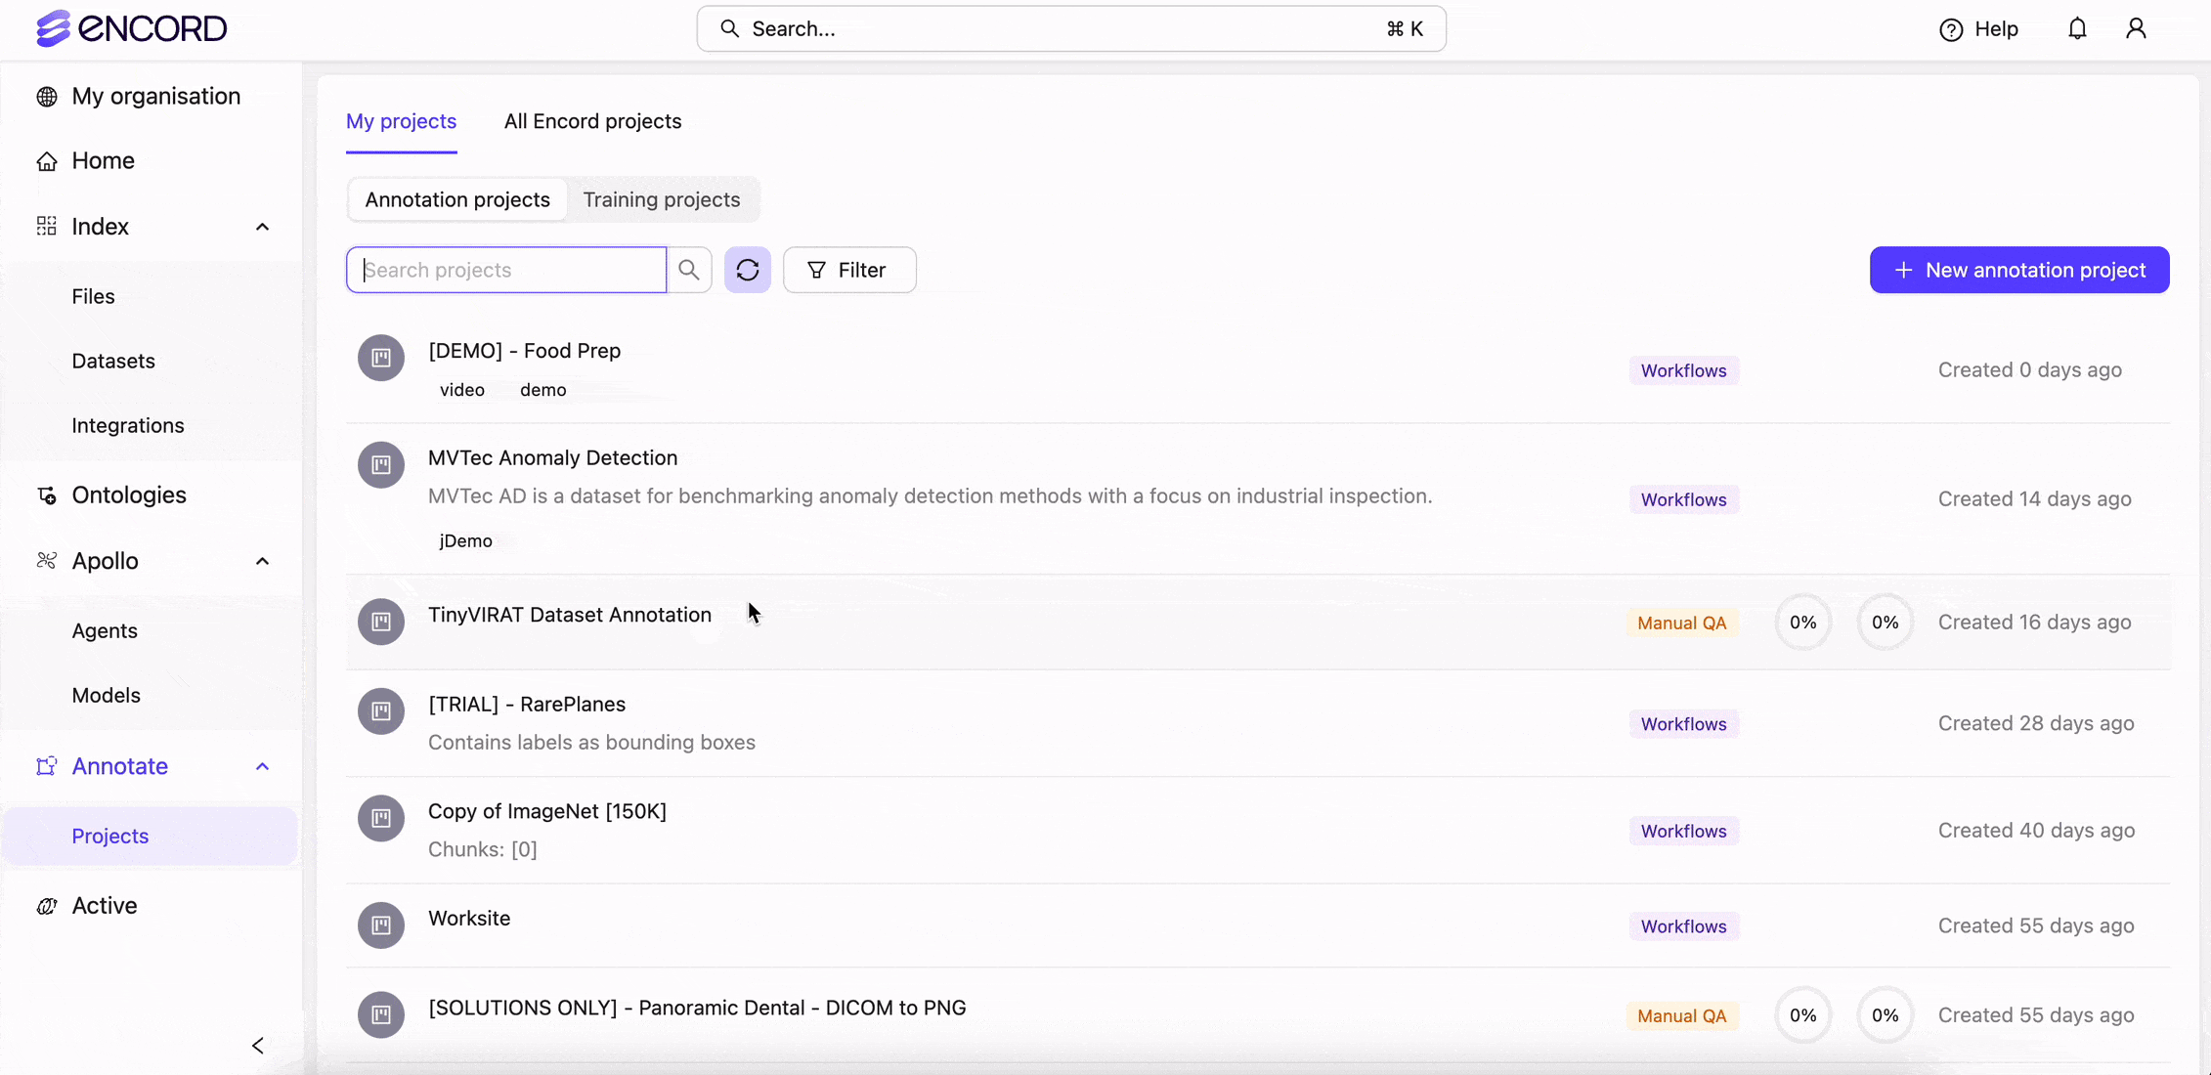This screenshot has width=2211, height=1075.
Task: Open Copy of ImageNet [150K] project
Action: [547, 811]
